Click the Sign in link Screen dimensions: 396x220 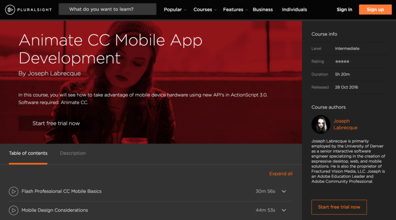(344, 10)
